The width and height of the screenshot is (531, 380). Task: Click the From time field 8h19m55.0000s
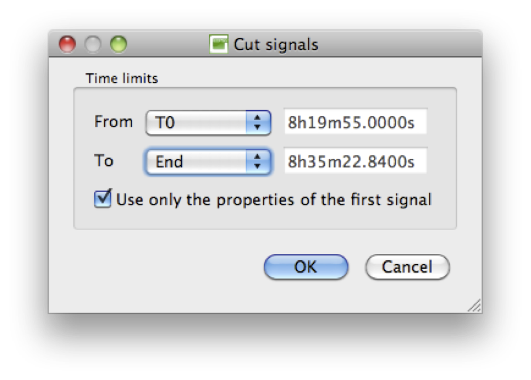[355, 123]
